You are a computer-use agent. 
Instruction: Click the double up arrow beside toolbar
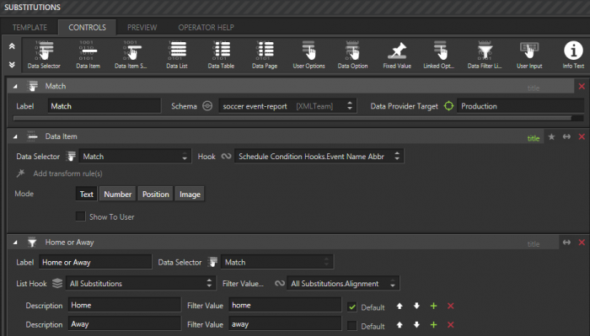coord(12,46)
